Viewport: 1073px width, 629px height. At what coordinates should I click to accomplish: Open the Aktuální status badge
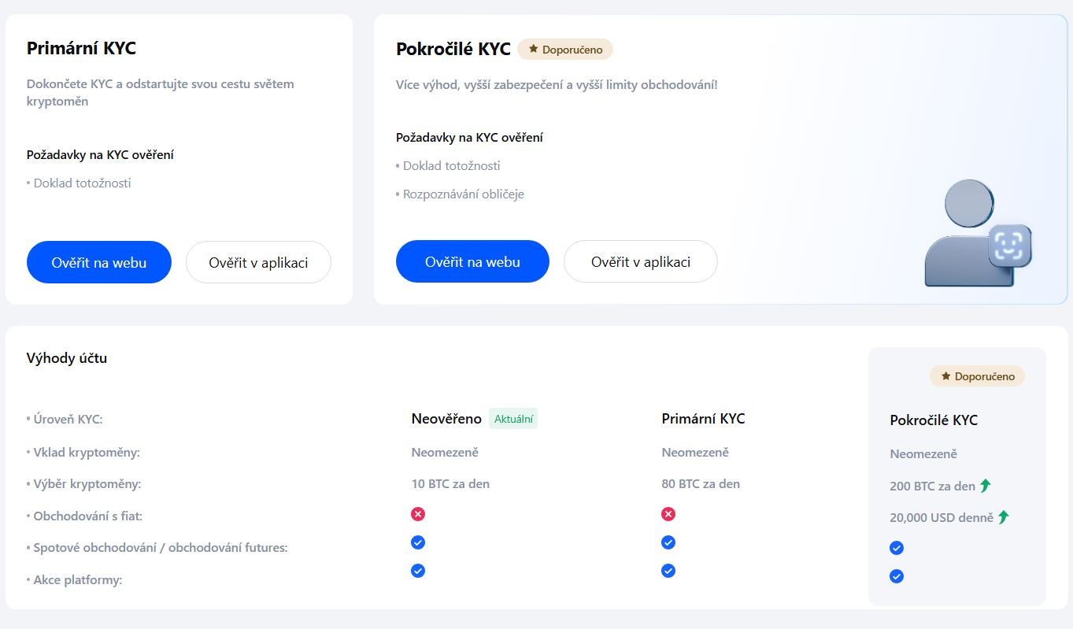(513, 418)
